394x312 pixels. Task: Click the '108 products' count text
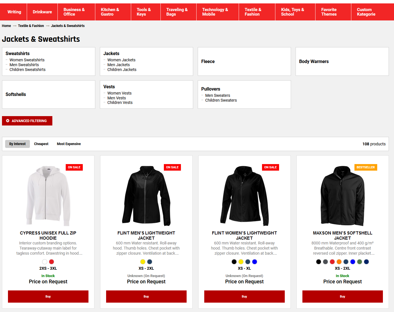click(374, 144)
